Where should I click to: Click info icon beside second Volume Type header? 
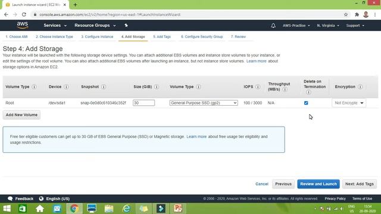[x=198, y=87]
